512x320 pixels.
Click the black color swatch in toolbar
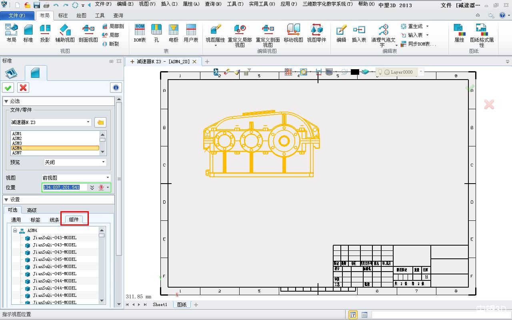coord(355,72)
